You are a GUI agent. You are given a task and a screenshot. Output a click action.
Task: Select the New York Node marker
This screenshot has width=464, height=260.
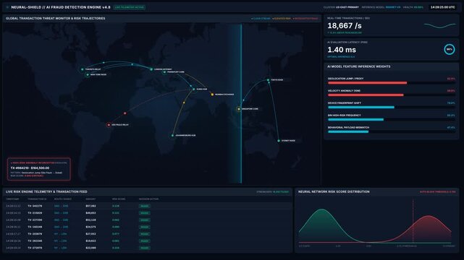(88, 74)
